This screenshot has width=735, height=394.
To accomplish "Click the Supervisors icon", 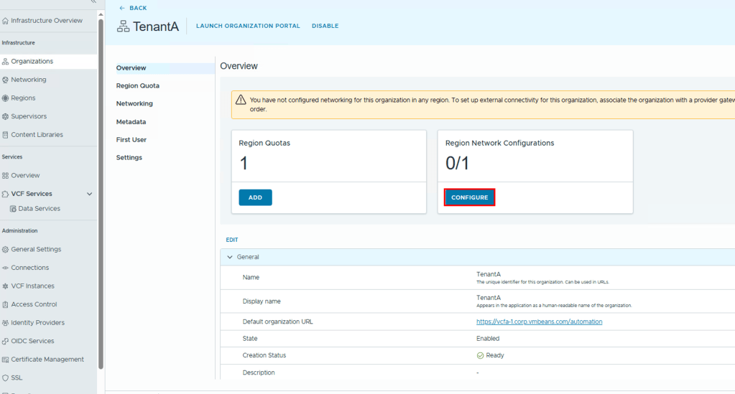I will pyautogui.click(x=6, y=116).
